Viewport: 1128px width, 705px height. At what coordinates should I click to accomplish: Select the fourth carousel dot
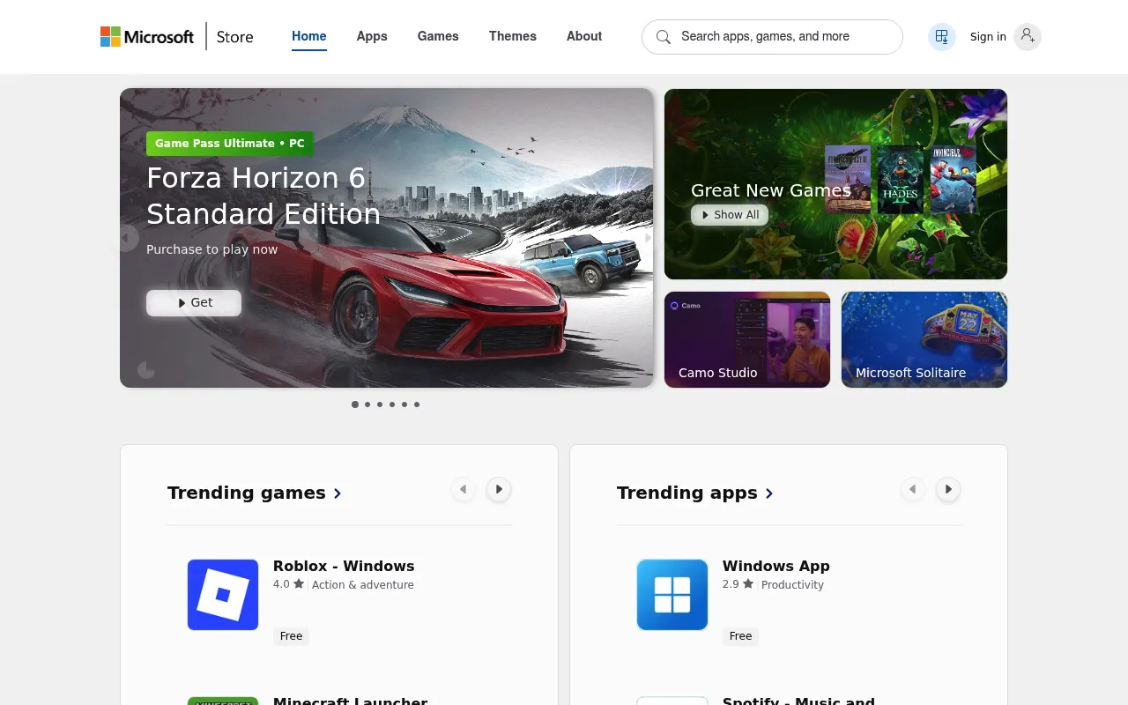pos(392,404)
